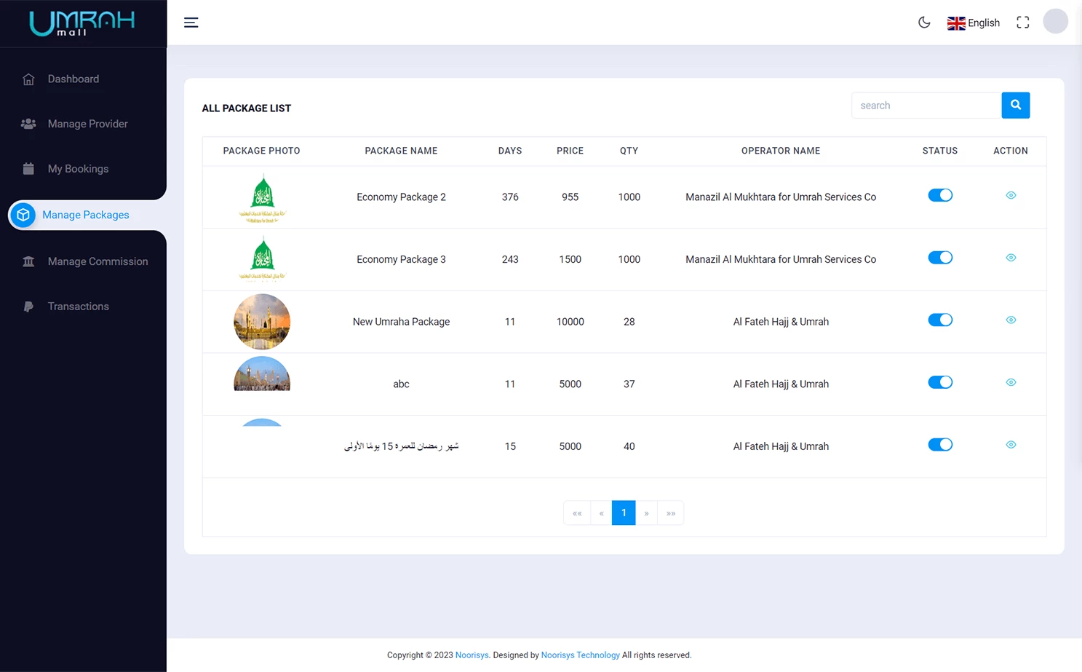This screenshot has height=672, width=1082.
Task: Select Manage Provider in the sidebar
Action: click(87, 124)
